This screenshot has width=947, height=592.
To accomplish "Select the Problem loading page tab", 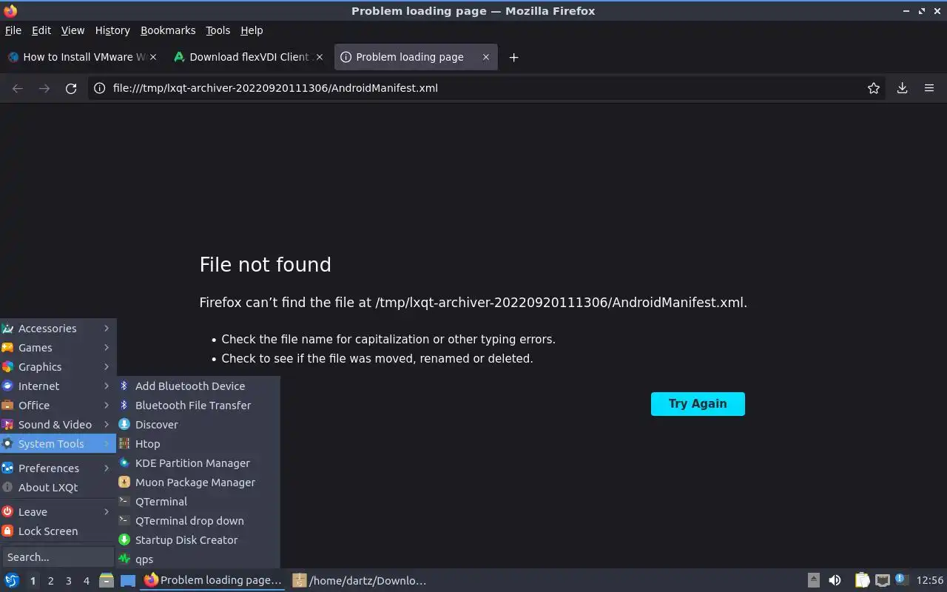I will [417, 57].
